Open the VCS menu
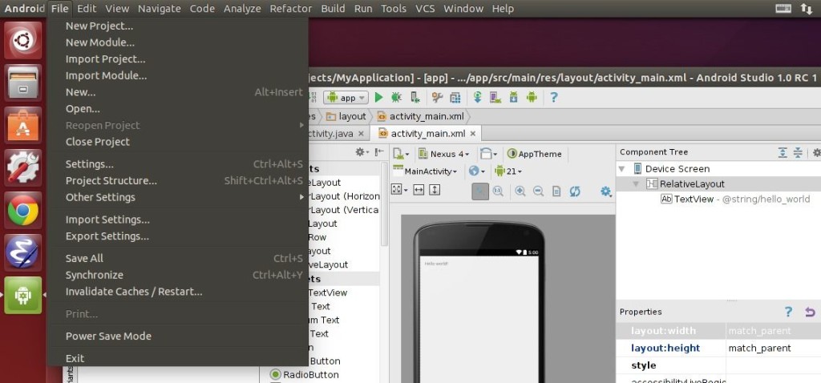This screenshot has width=821, height=383. pos(425,8)
